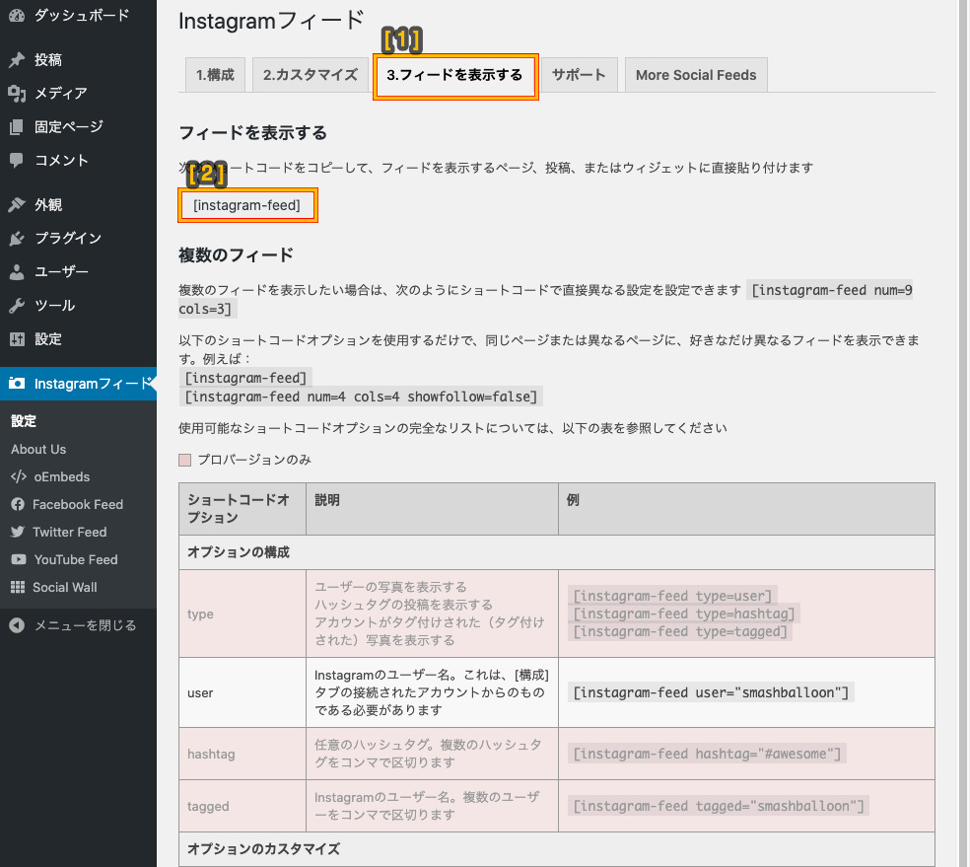Open the oEmbeds submenu link

point(62,476)
